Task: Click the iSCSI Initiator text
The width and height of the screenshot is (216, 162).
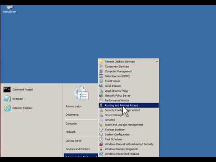Action: (113, 86)
